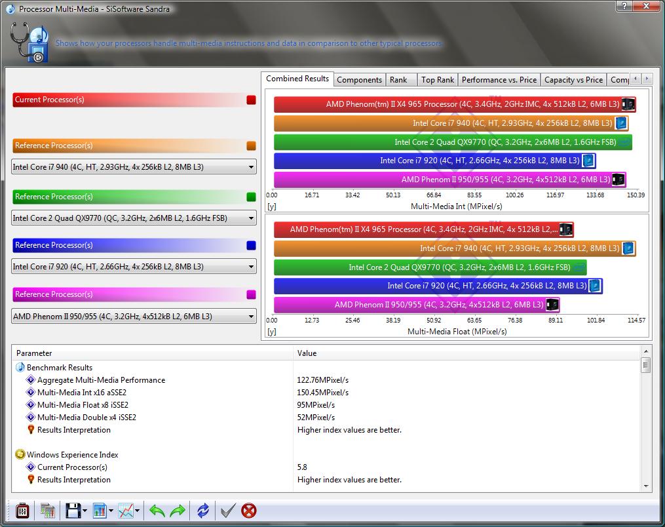Click the red Current Processor color swatch

251,100
